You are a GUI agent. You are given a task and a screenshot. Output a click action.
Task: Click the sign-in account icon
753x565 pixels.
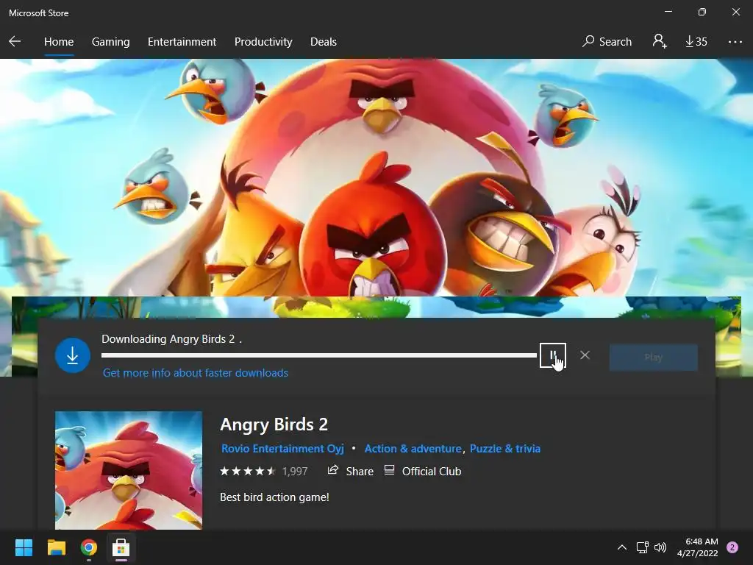click(x=660, y=41)
